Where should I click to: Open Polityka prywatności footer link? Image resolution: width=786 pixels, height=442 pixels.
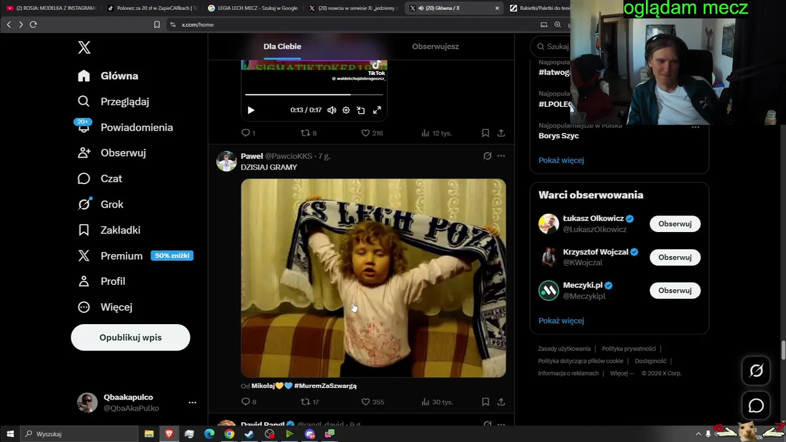tap(629, 349)
